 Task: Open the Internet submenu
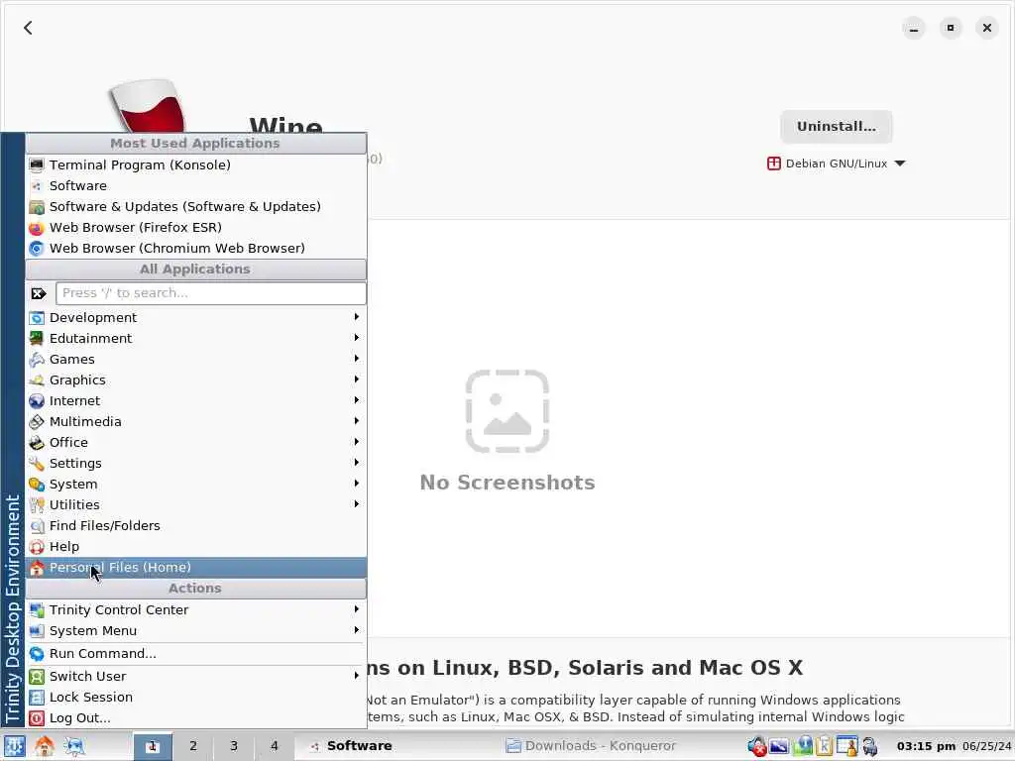pyautogui.click(x=195, y=400)
